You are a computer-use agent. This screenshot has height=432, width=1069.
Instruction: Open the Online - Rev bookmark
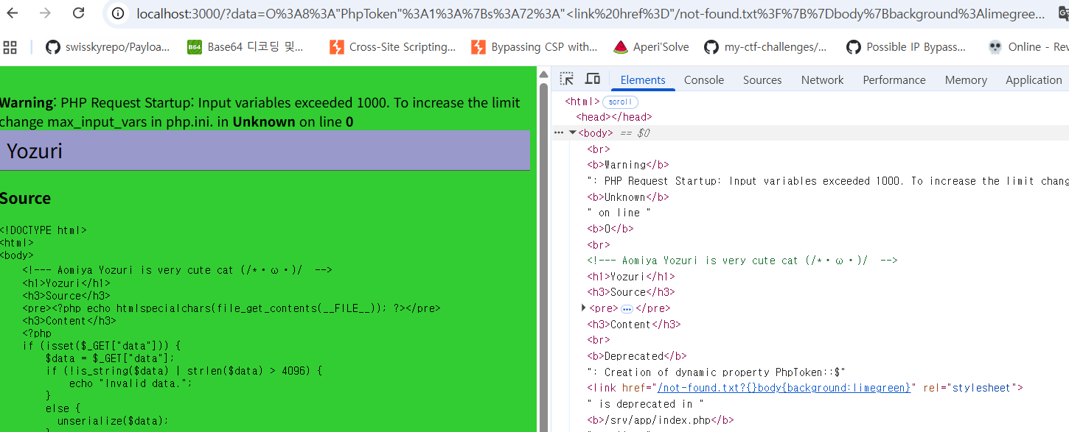(x=1028, y=47)
